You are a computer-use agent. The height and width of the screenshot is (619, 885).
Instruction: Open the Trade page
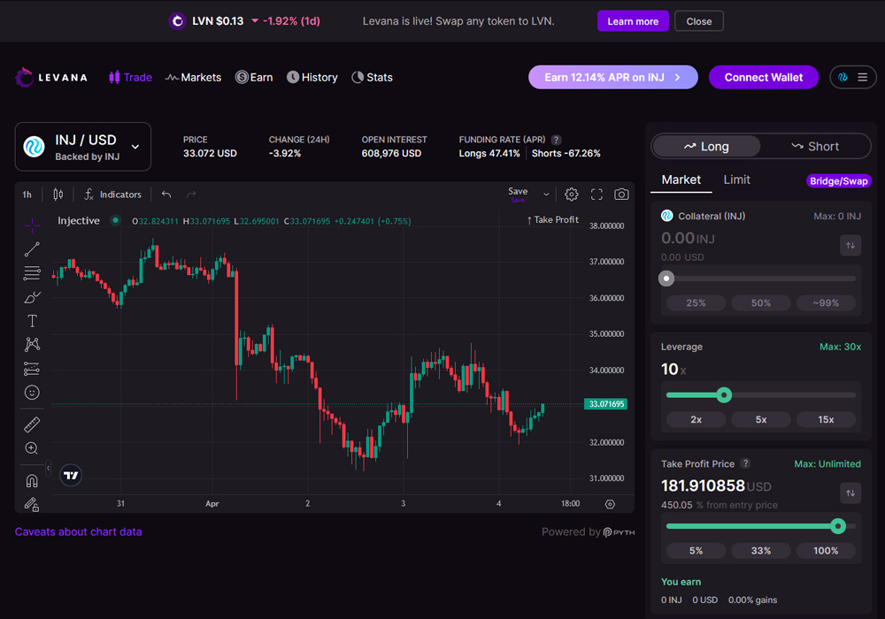point(130,77)
